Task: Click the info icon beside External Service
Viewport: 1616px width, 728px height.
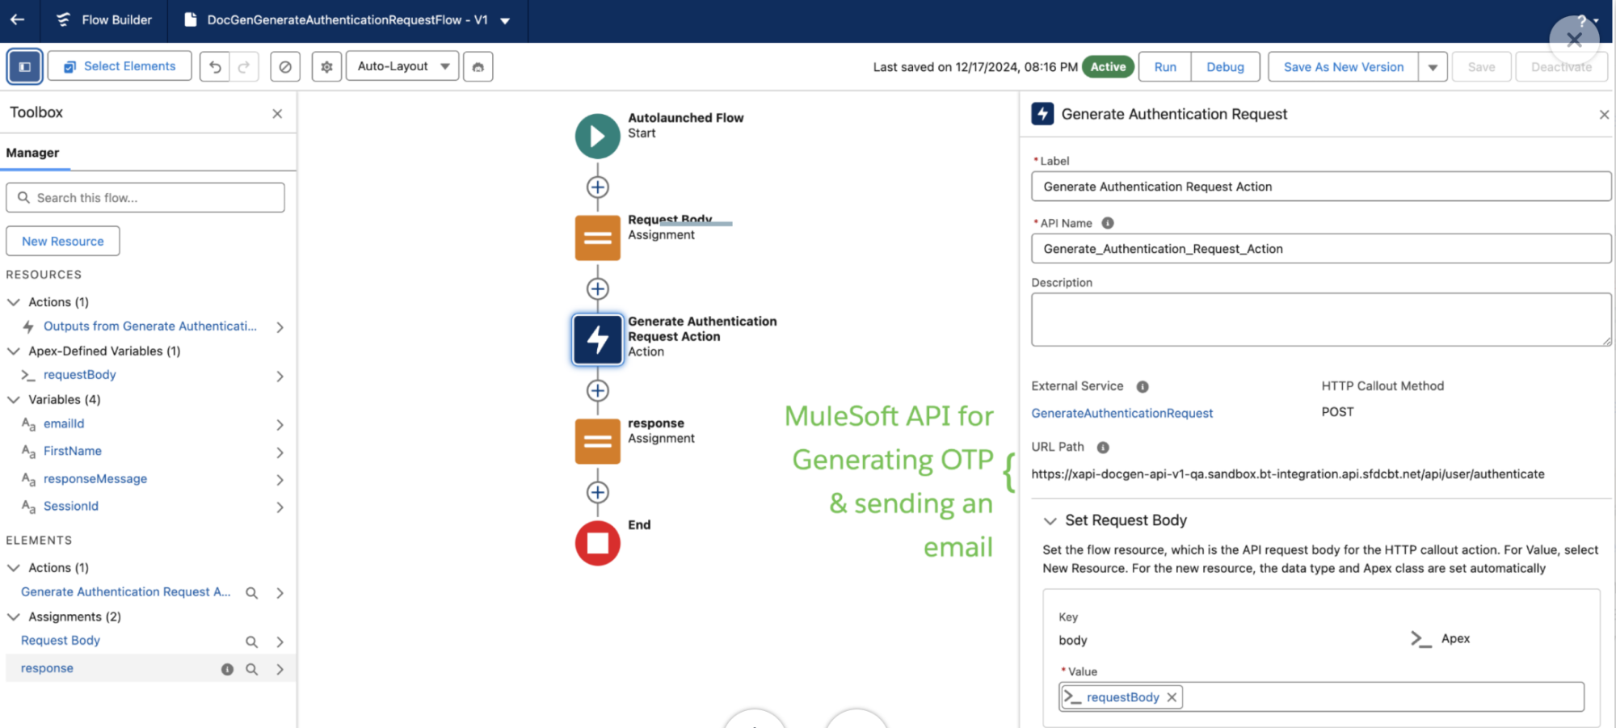Action: tap(1142, 386)
